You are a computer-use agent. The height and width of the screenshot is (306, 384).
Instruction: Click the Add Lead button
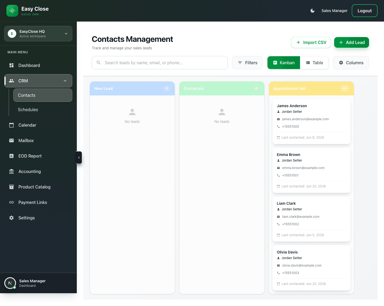351,42
